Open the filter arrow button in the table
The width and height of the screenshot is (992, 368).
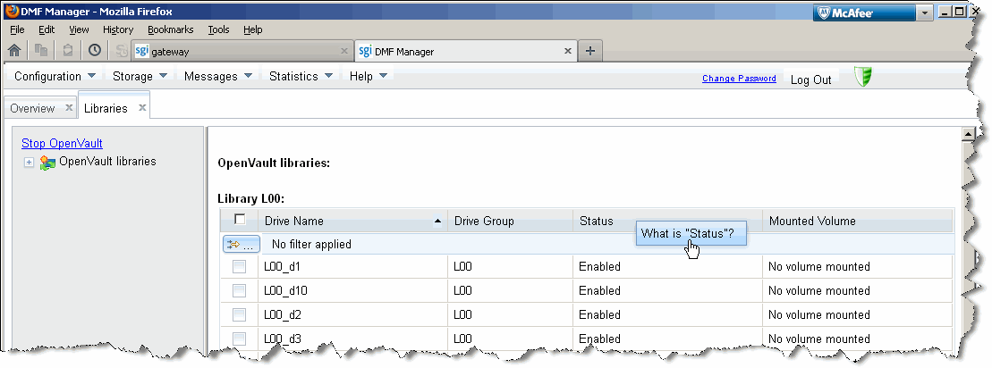[x=241, y=244]
